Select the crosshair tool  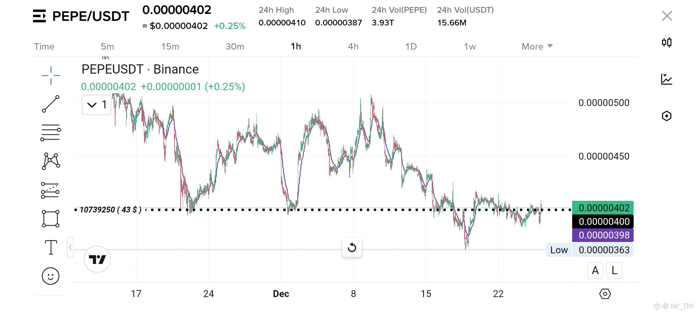coord(51,75)
